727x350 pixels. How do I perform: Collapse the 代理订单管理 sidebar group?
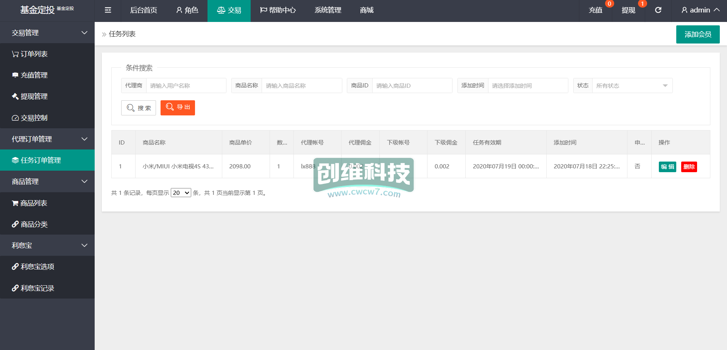pos(47,139)
